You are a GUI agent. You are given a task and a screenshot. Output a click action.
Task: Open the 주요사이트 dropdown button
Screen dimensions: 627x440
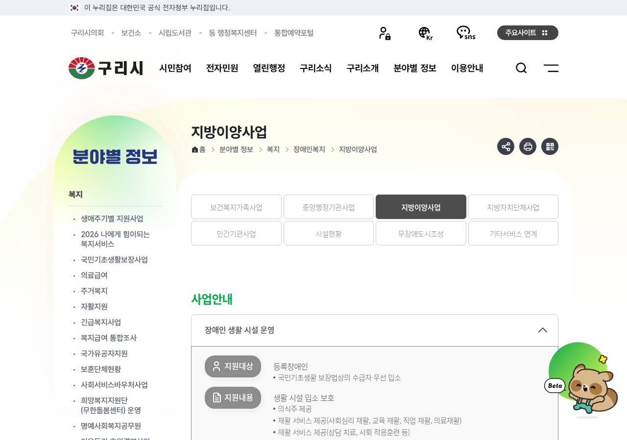pyautogui.click(x=528, y=33)
